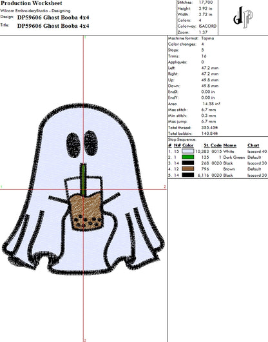The image size is (268, 342).
Task: Click the 'Production Worksheet' heading
Action: click(32, 3)
